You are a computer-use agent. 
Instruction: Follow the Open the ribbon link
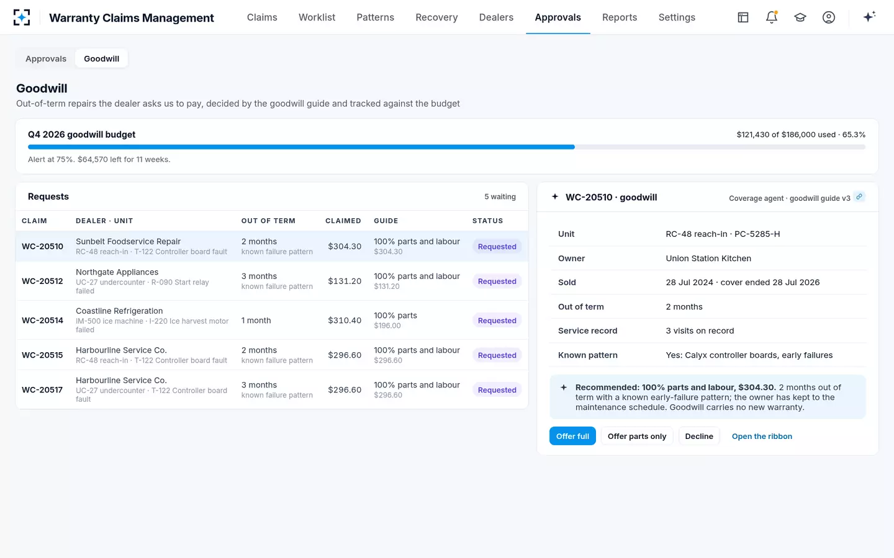[762, 436]
